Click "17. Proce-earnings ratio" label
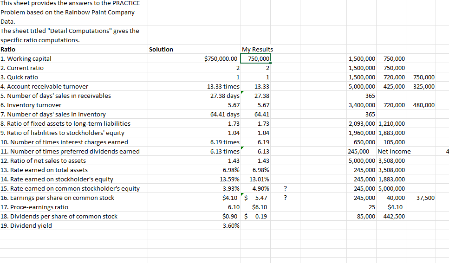 click(74, 207)
